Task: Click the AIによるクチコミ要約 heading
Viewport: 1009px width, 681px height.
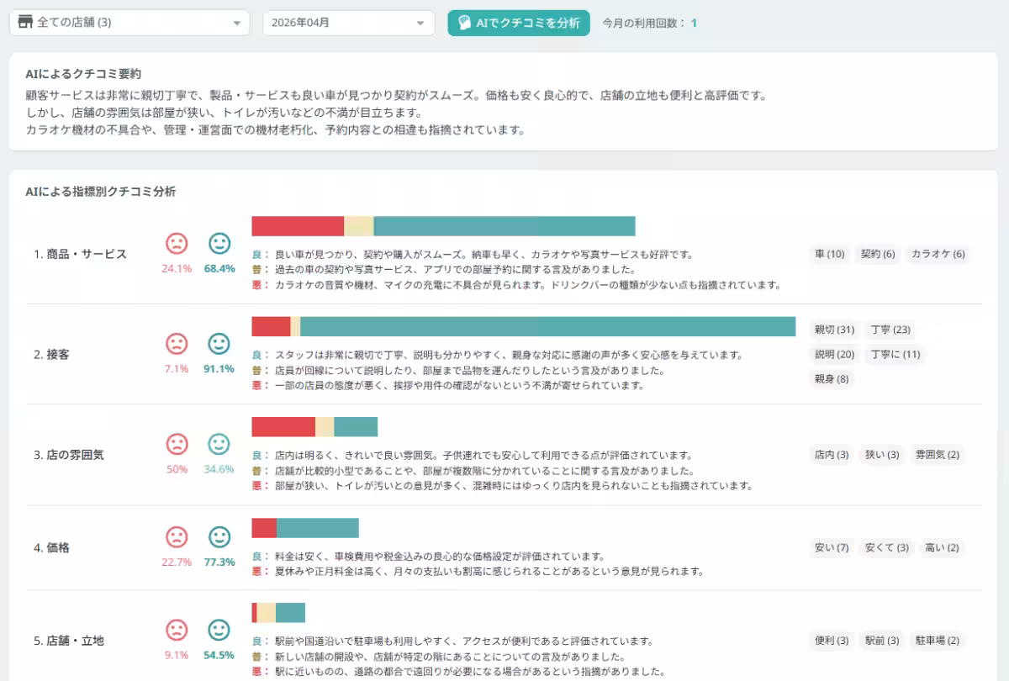Action: tap(83, 74)
